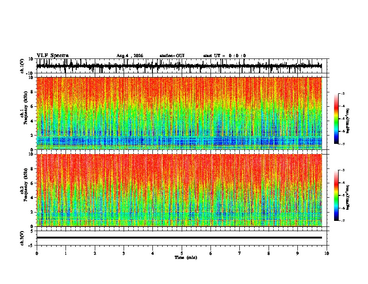Click the "-7" label on ch.2 color scale
The width and height of the screenshot is (368, 284).
343,220
